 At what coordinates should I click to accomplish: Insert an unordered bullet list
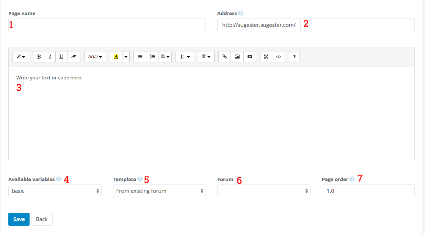[140, 56]
